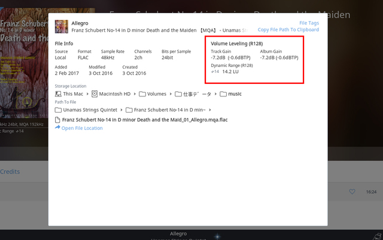Screen dimensions: 383x240
Task: Click the Macintosh HD disk icon
Action: click(95, 94)
